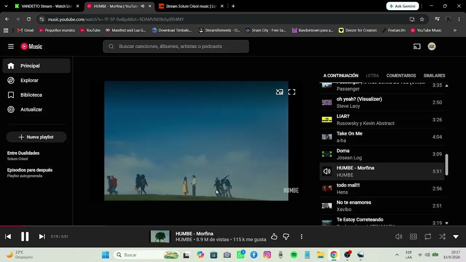
Task: Open the Microsoft Store from the taskbar
Action: (214, 255)
